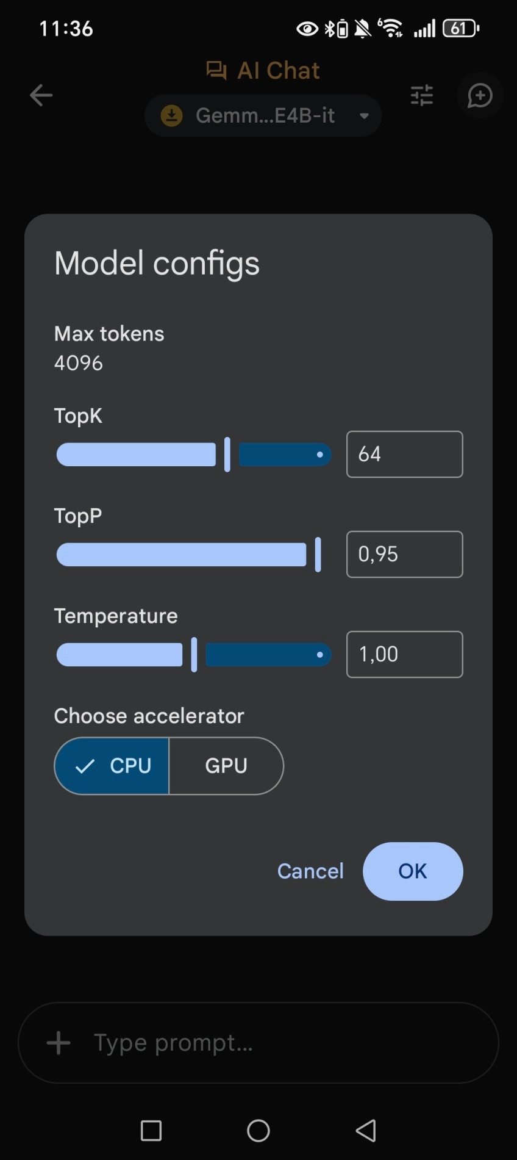The image size is (517, 1160).
Task: Expand the Gemm...E4B-it model dropdown
Action: click(265, 115)
